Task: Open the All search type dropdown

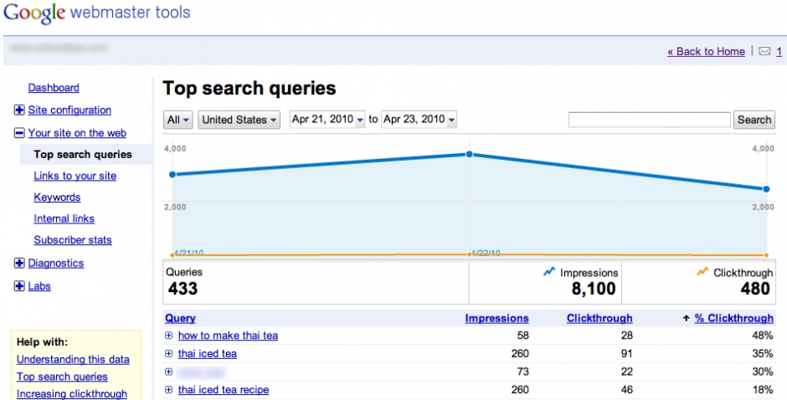Action: pos(177,120)
